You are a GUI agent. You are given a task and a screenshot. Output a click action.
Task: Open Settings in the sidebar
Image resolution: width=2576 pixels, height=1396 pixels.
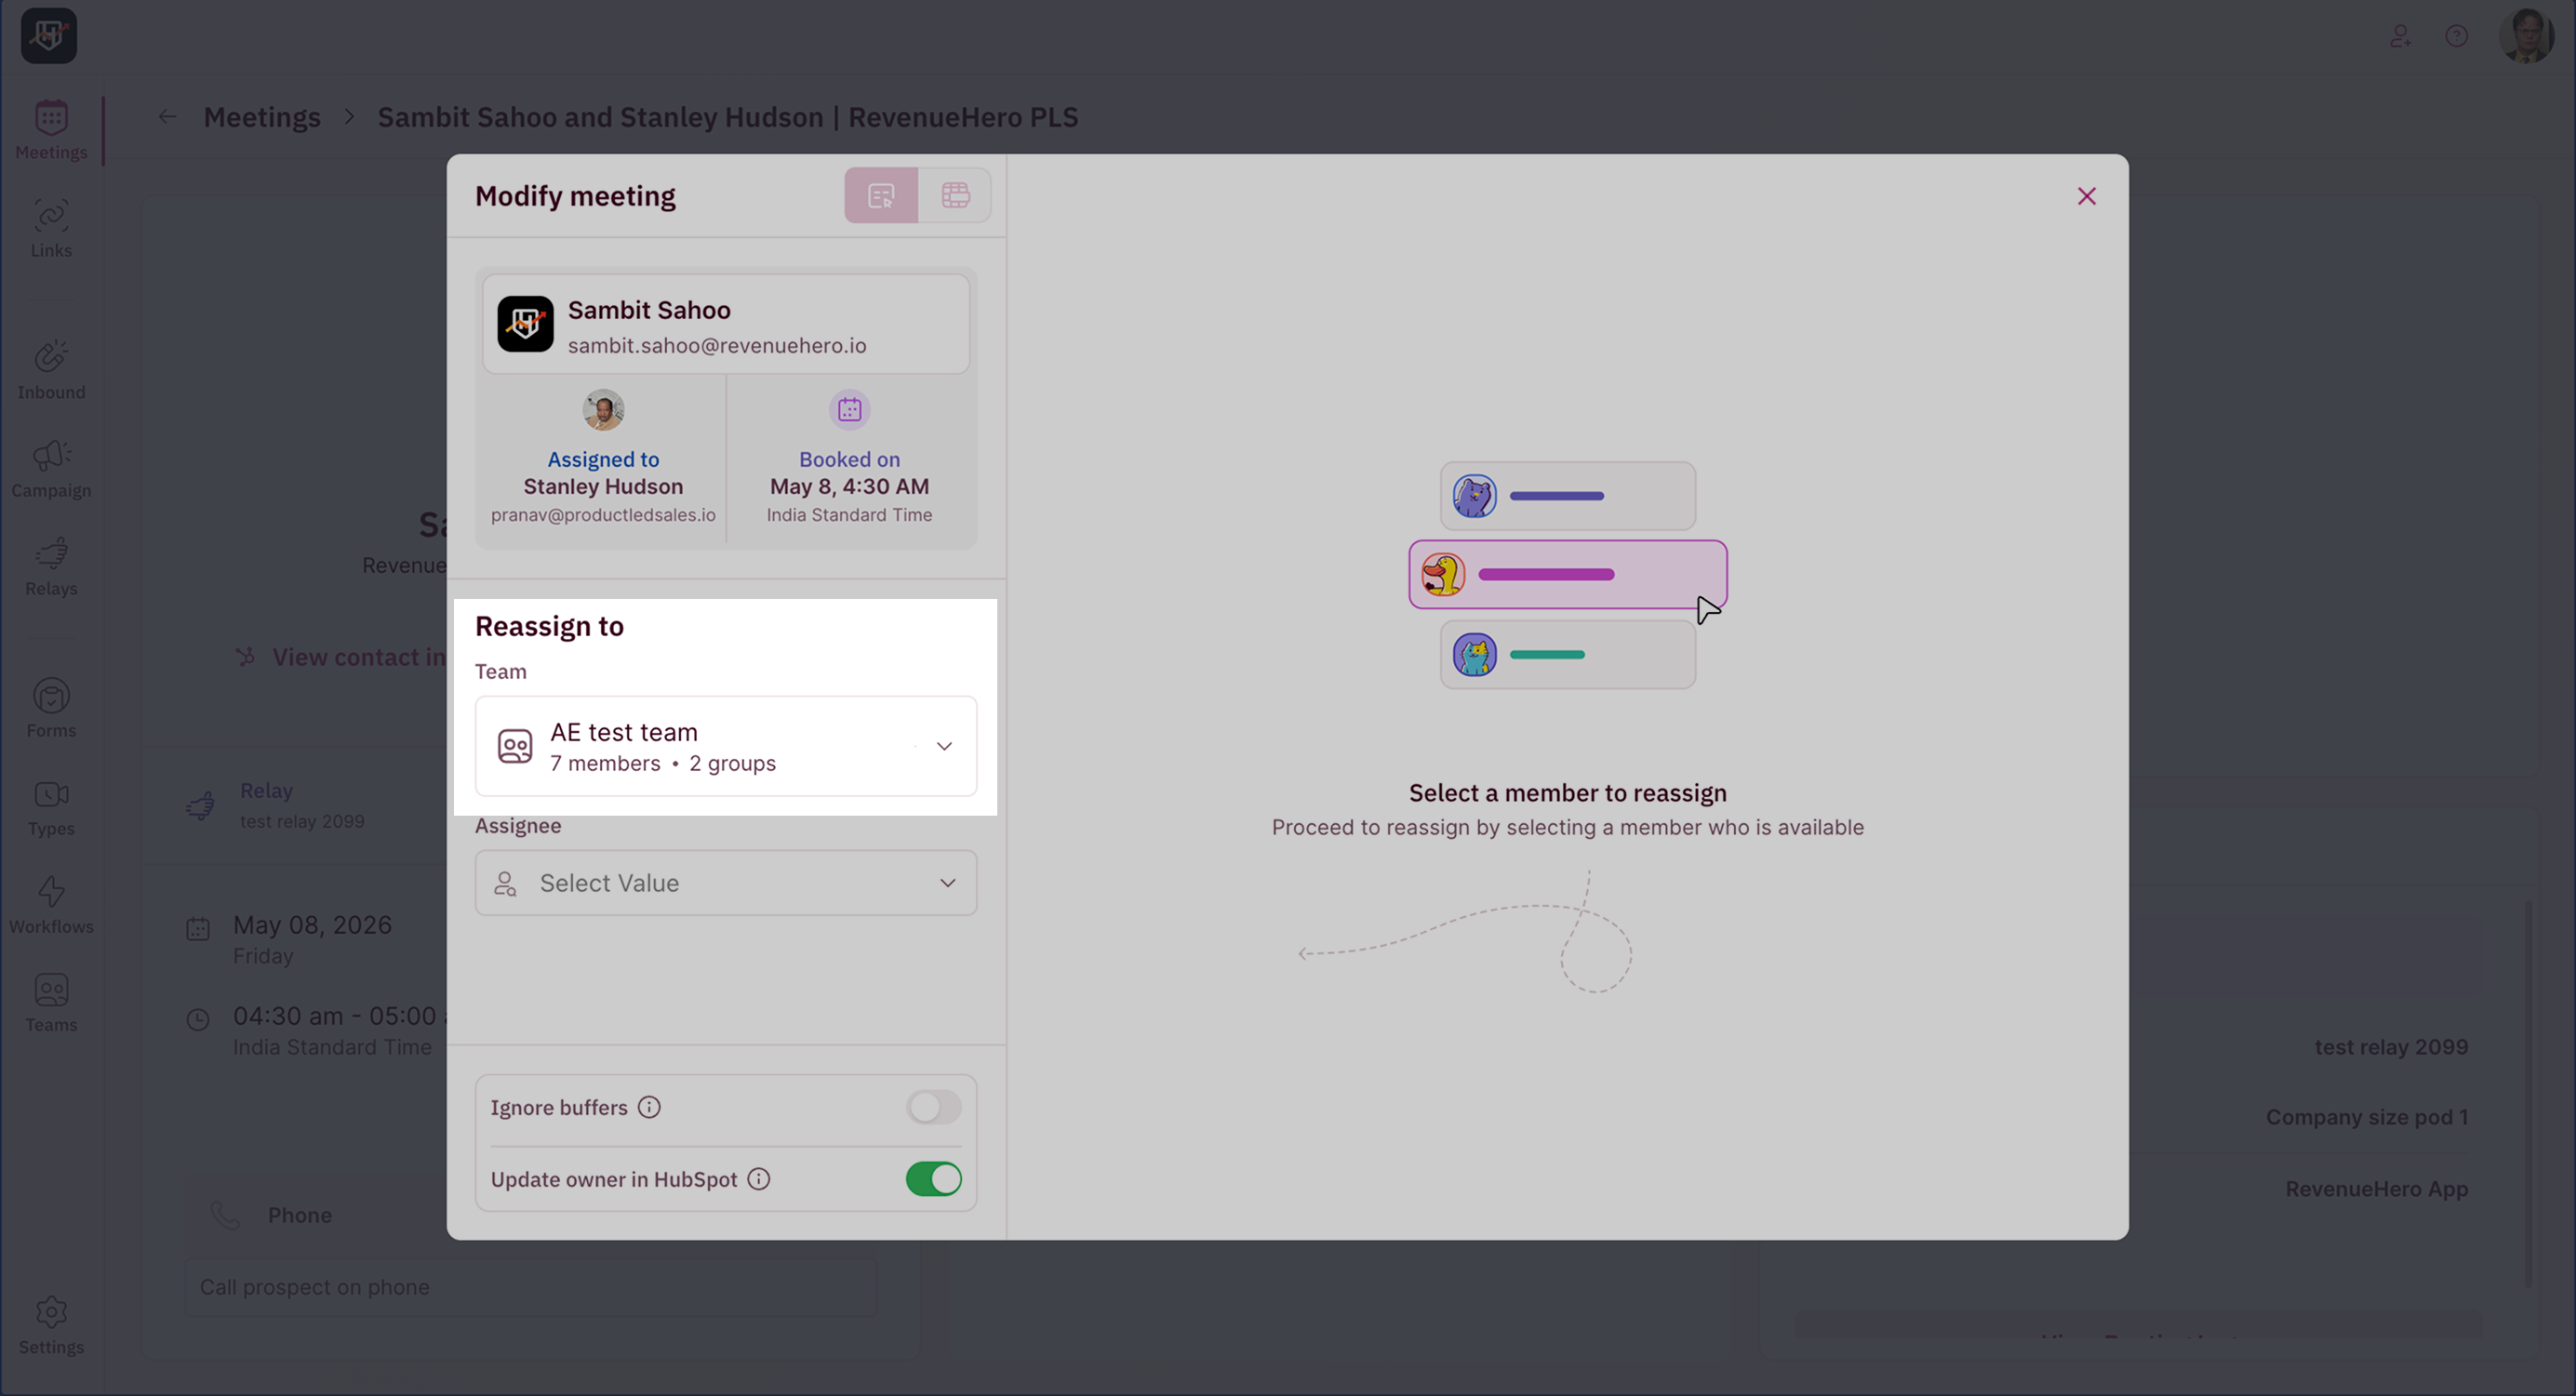pos(51,1324)
